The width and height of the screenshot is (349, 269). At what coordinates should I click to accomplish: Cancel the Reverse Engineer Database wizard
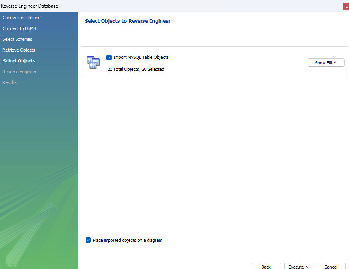click(x=331, y=267)
